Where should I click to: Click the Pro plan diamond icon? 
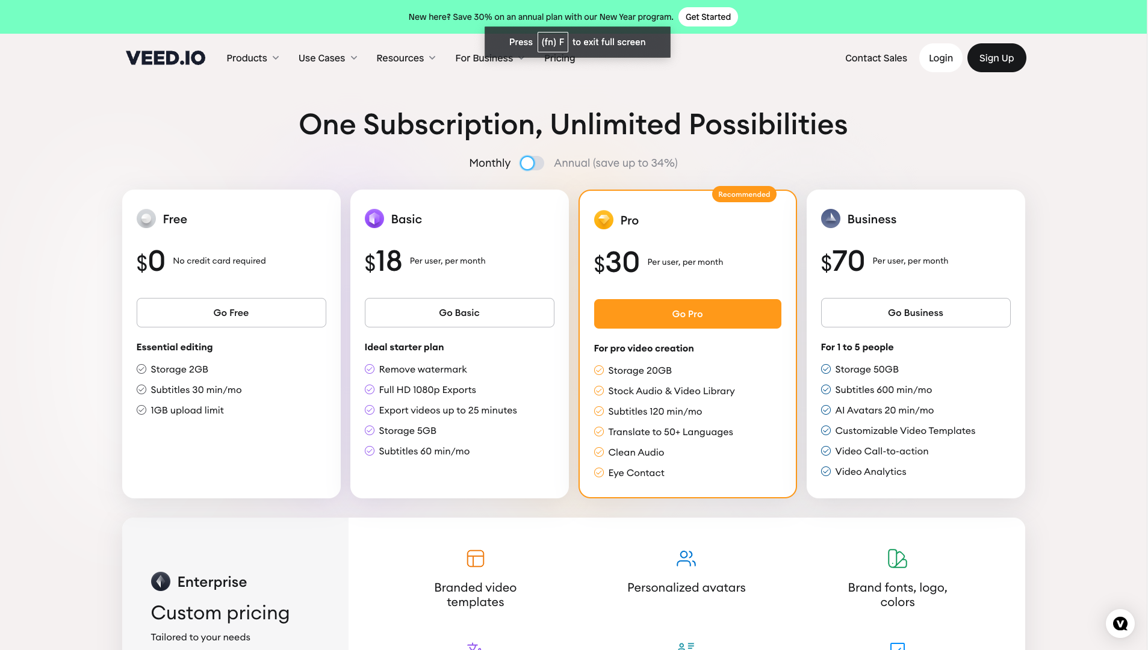(604, 220)
